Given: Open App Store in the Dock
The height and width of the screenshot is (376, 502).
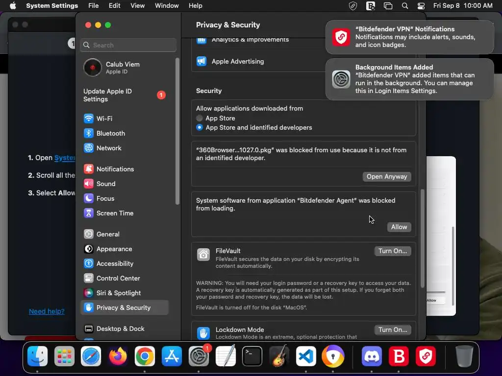Looking at the screenshot, I should click(x=172, y=356).
